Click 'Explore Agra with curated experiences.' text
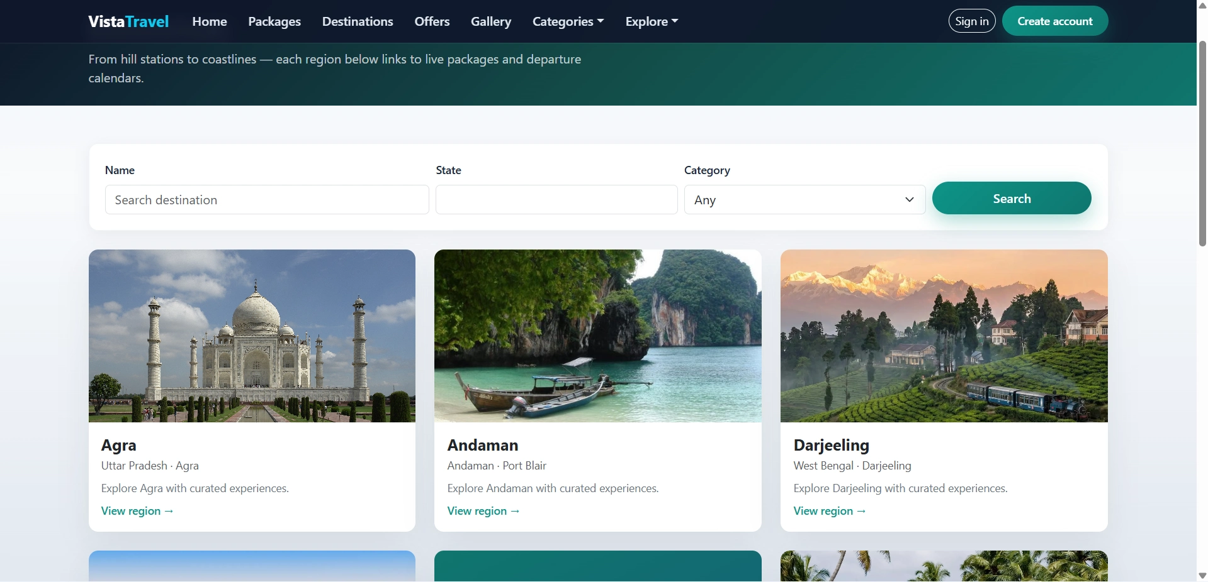1208x582 pixels. (195, 488)
